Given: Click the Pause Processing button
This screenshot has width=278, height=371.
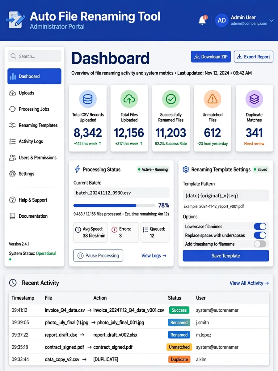Looking at the screenshot, I should coord(98,256).
